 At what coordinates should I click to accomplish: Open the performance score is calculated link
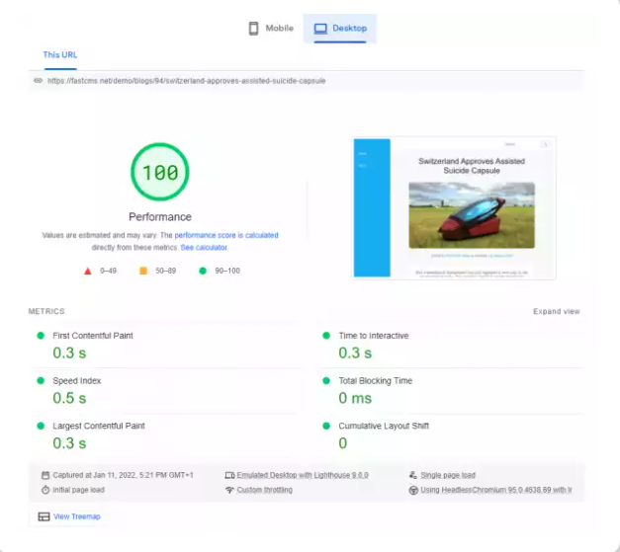(x=226, y=235)
